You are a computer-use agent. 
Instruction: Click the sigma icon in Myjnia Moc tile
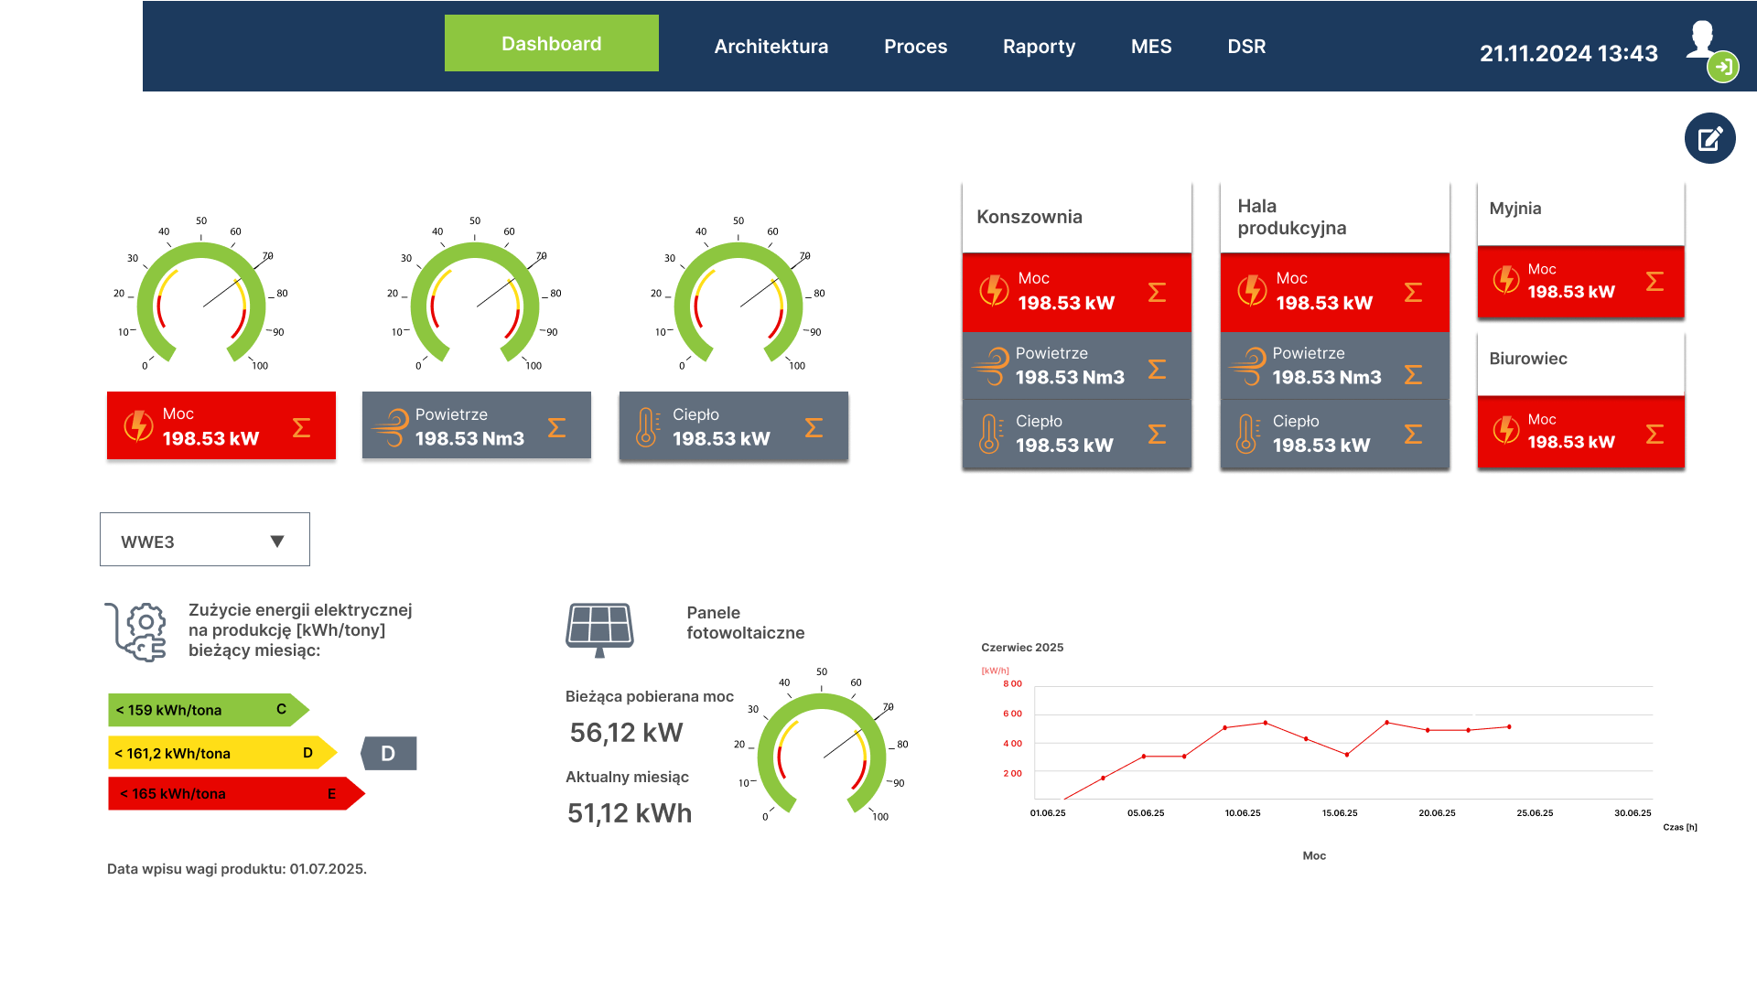pyautogui.click(x=1655, y=282)
